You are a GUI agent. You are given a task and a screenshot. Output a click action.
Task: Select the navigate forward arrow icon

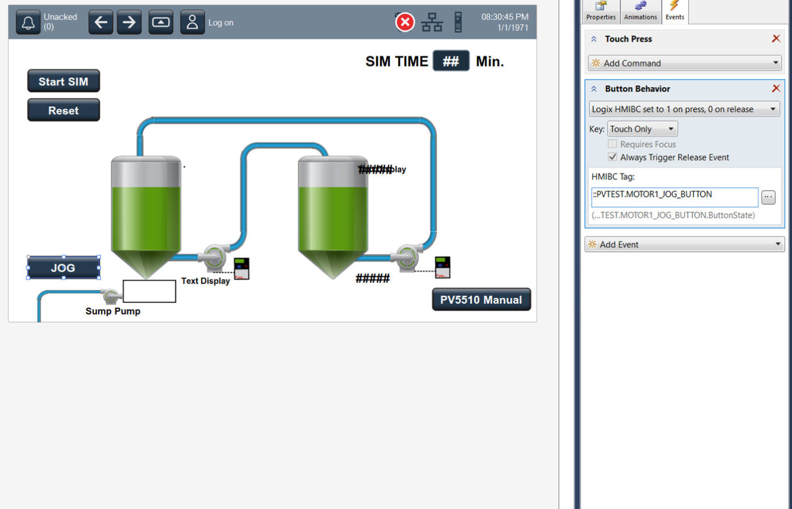coord(129,22)
